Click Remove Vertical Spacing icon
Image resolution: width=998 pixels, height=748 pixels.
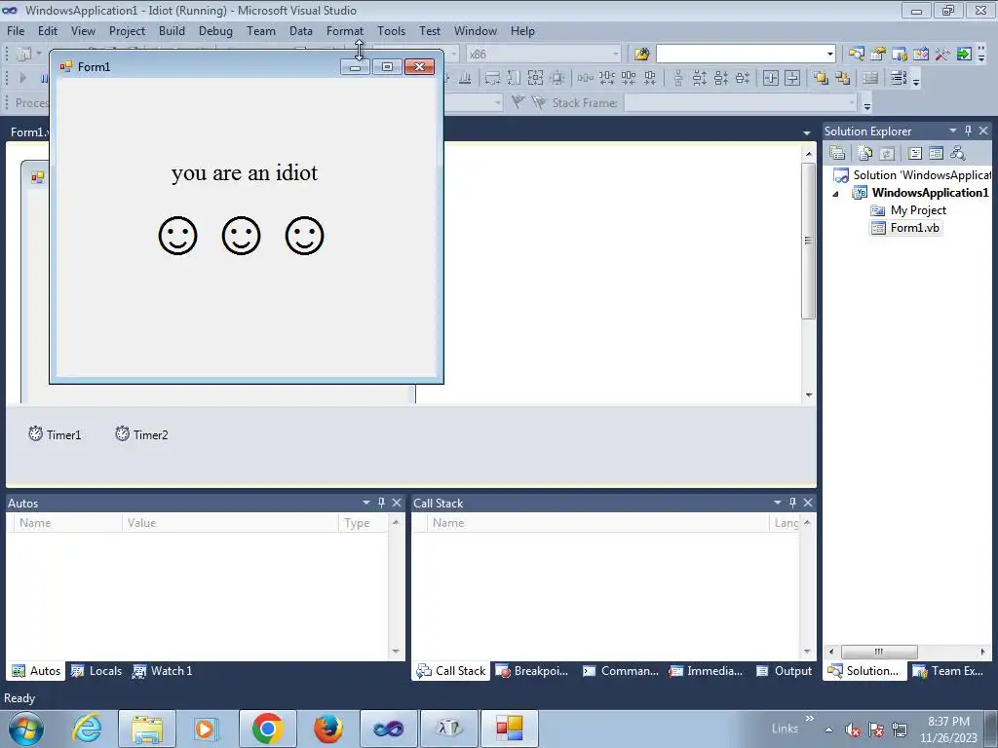pos(743,78)
